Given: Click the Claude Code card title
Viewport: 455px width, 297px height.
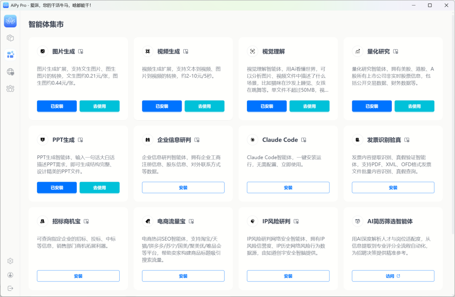Looking at the screenshot, I should point(280,140).
